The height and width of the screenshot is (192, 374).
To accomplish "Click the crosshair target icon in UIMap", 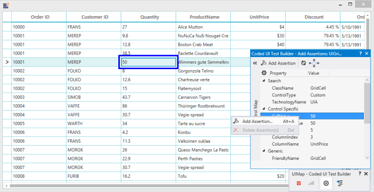I will click(326, 183).
